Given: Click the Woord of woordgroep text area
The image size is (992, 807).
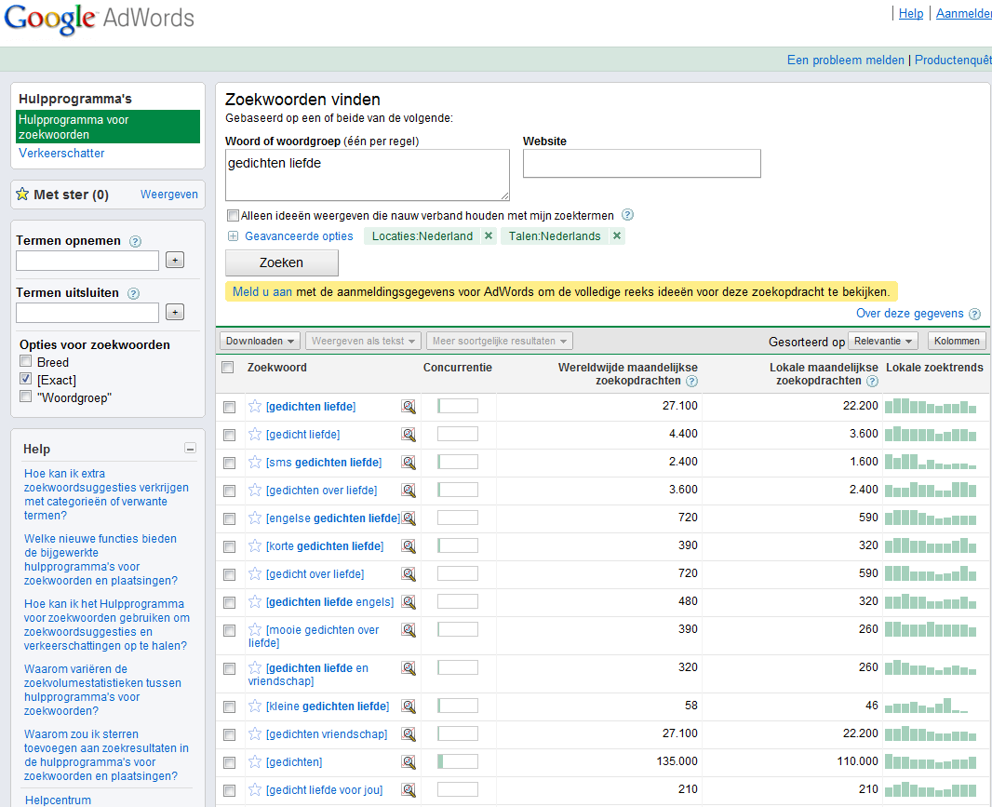Looking at the screenshot, I should click(x=367, y=175).
